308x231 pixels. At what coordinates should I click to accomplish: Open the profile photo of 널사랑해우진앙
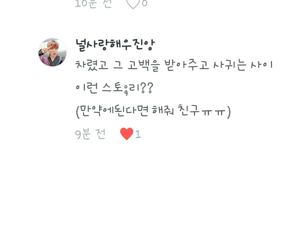(x=52, y=52)
